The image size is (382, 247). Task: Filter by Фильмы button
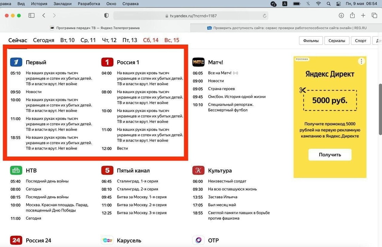click(x=311, y=41)
